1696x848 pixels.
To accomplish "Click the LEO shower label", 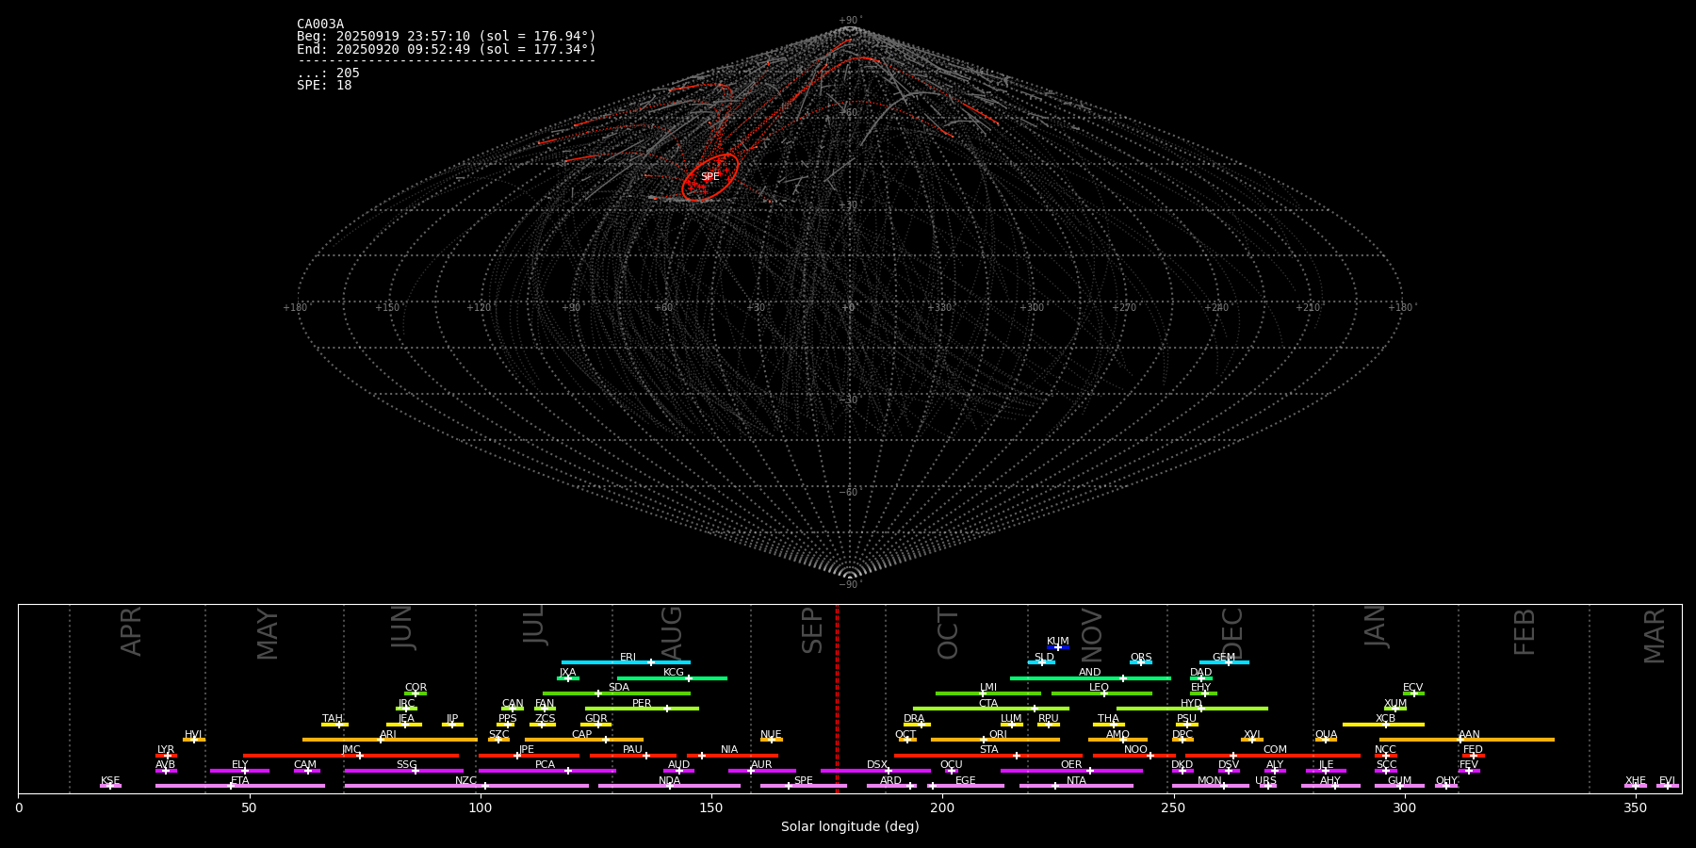I will 1099,688.
